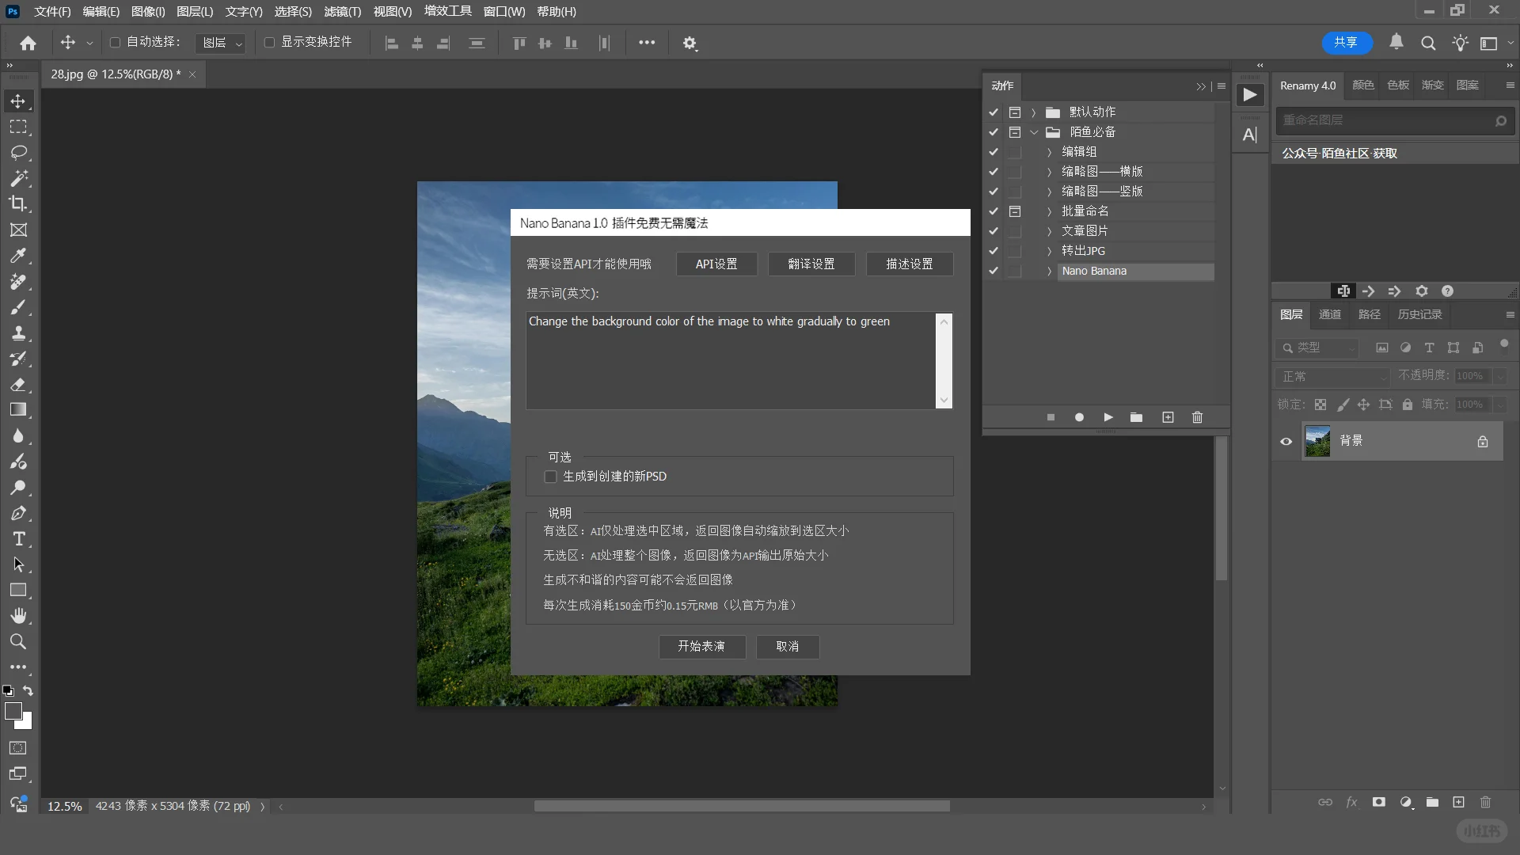Image resolution: width=1520 pixels, height=855 pixels.
Task: Expand the 批量命名 action
Action: pyautogui.click(x=1050, y=211)
